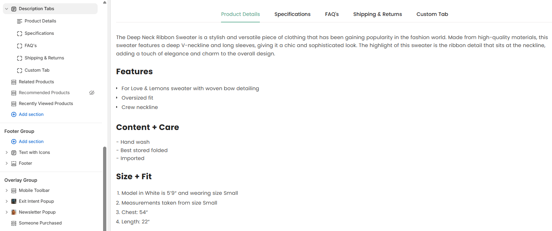Screen dimensions: 552x231
Task: Click the Exit Intent Popup thumbnail icon
Action: point(14,201)
